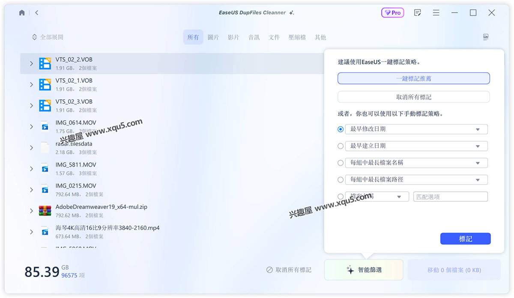The height and width of the screenshot is (298, 514).
Task: Open the 最早修改日期 dropdown
Action: (417, 129)
